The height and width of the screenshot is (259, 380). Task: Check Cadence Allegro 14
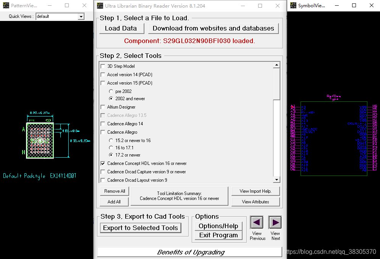coord(103,124)
